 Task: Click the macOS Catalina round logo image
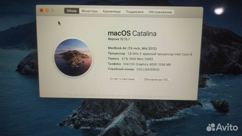coord(73,57)
